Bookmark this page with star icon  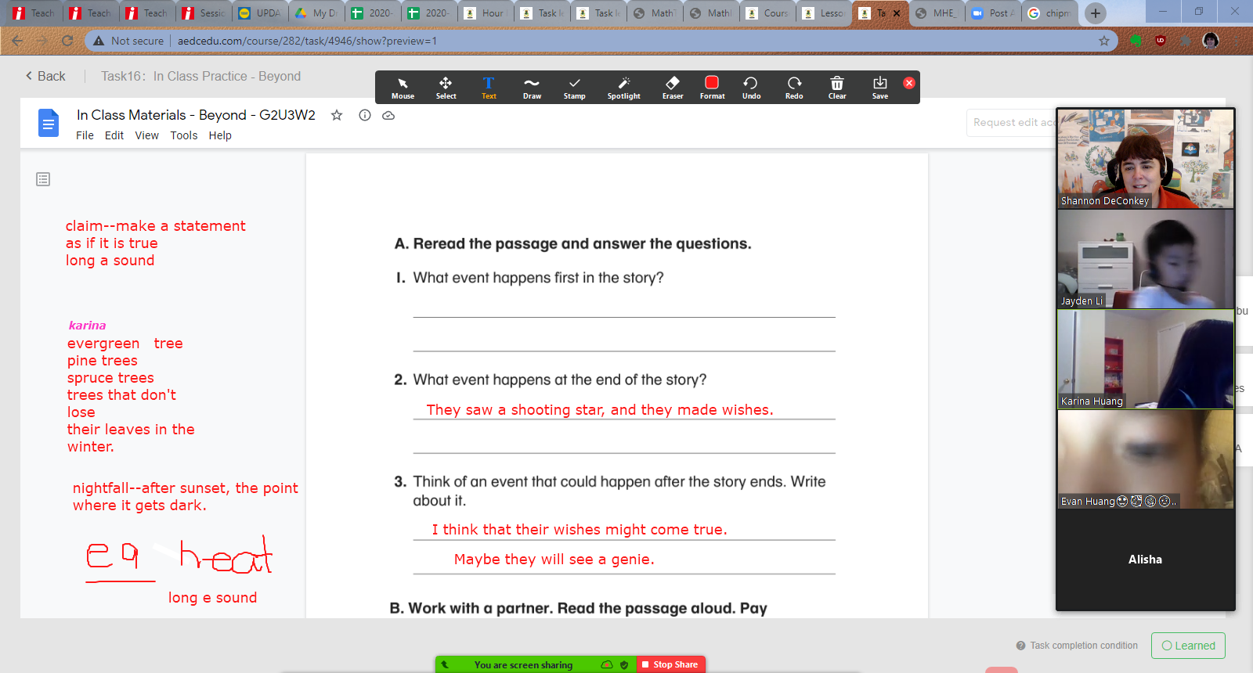point(1104,41)
